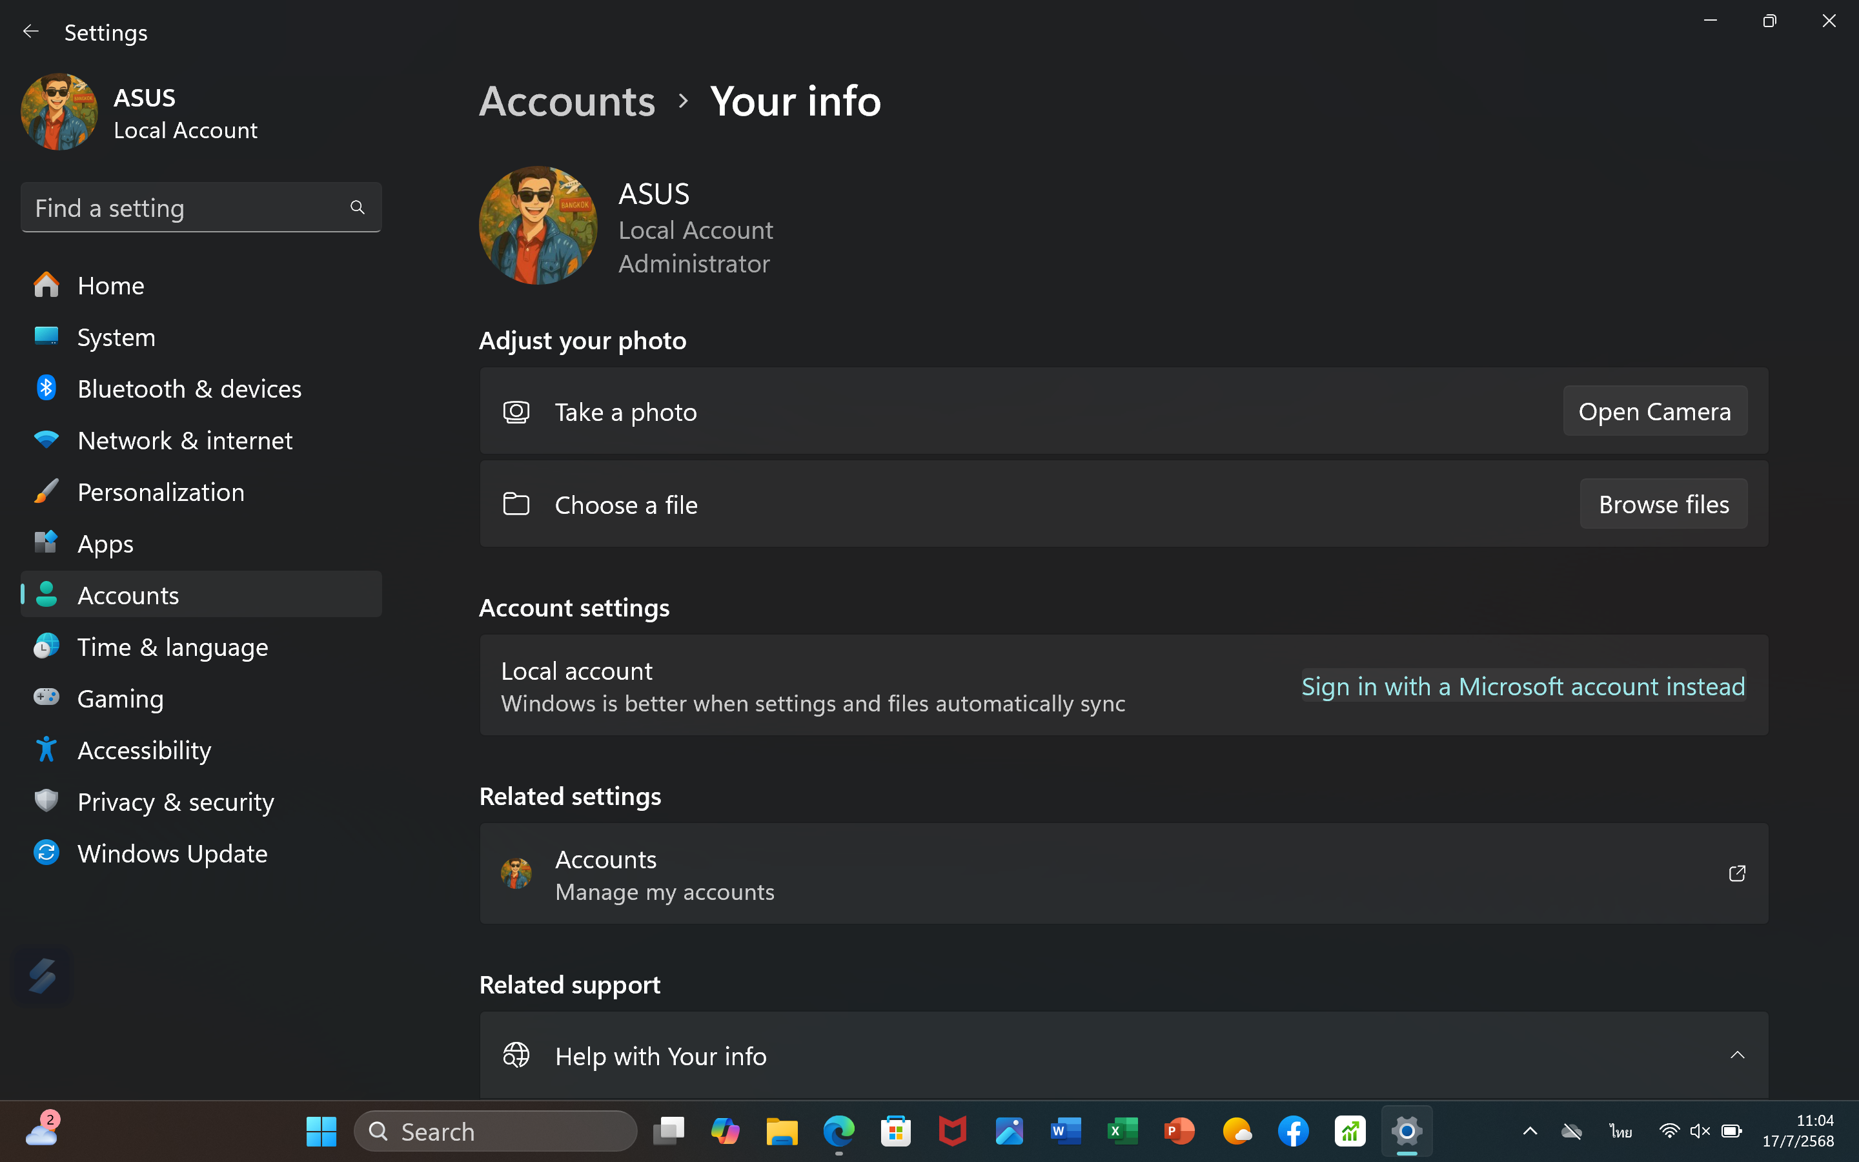The image size is (1859, 1162).
Task: Open System settings
Action: point(201,336)
